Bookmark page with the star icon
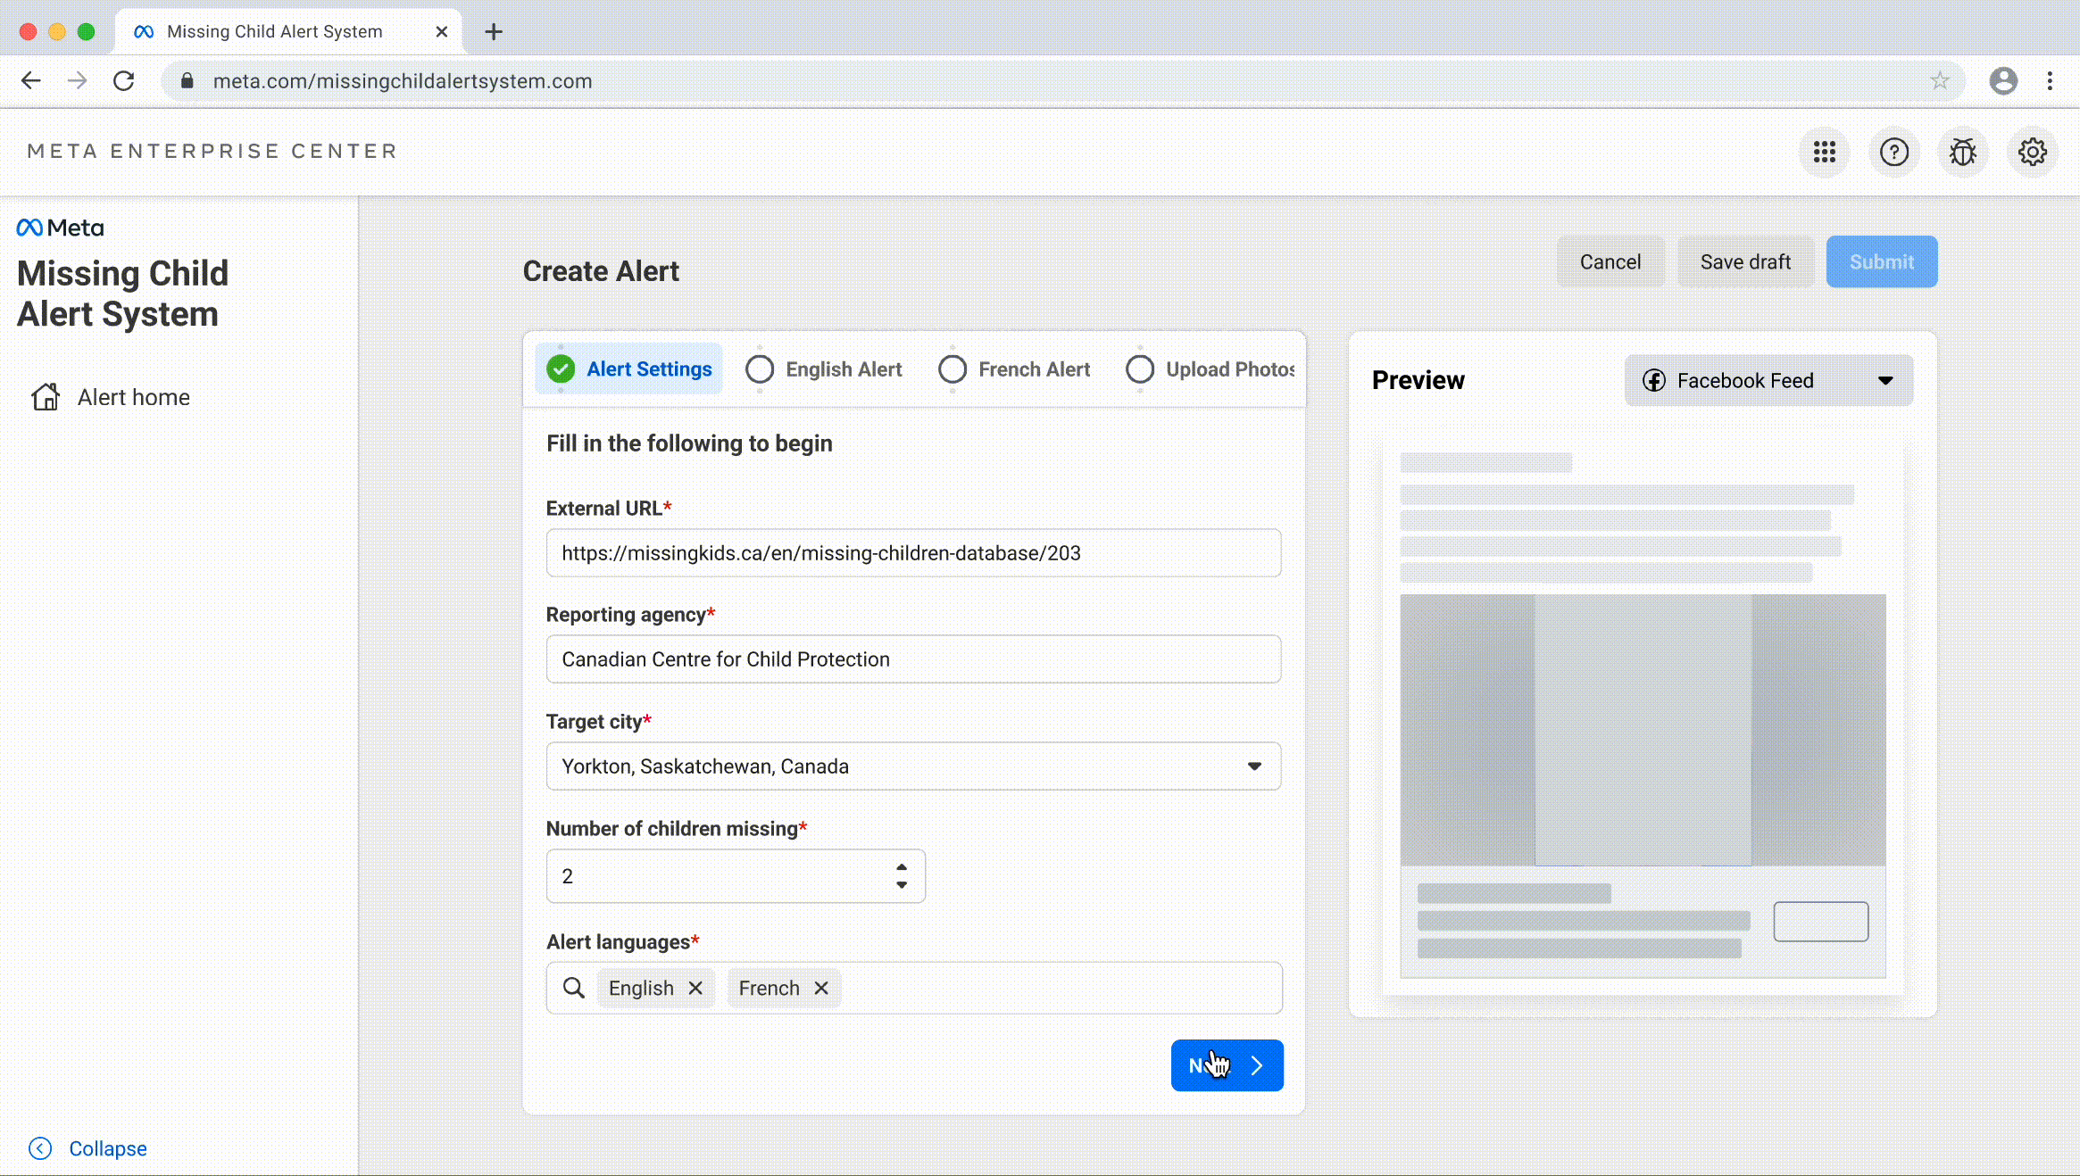The width and height of the screenshot is (2080, 1176). click(1939, 81)
